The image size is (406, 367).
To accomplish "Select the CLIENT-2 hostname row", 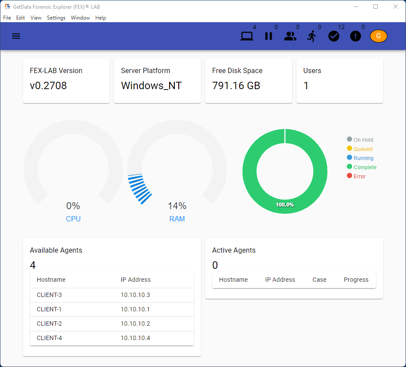I will [x=112, y=324].
